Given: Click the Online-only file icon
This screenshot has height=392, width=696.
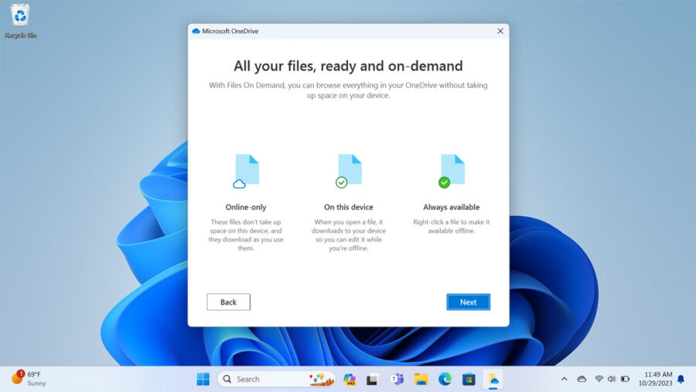Looking at the screenshot, I should [246, 171].
